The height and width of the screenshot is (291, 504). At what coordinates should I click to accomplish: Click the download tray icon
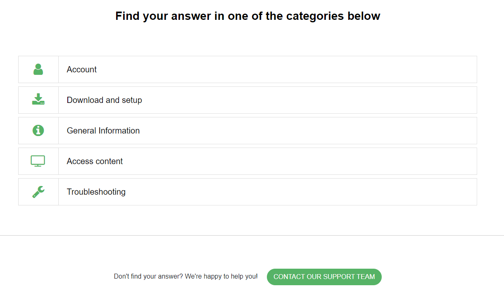click(x=38, y=99)
